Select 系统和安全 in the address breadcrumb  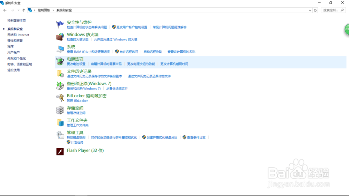click(x=64, y=10)
